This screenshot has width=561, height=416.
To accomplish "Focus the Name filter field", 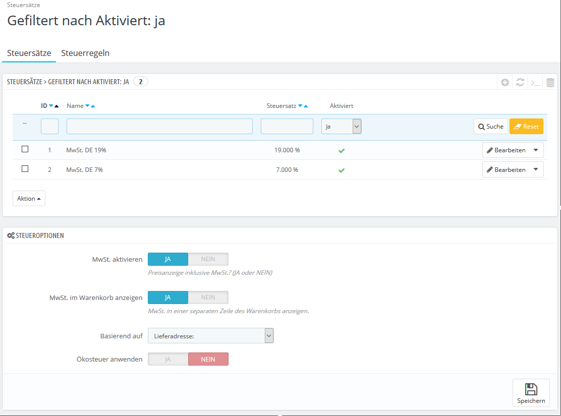I will click(159, 126).
